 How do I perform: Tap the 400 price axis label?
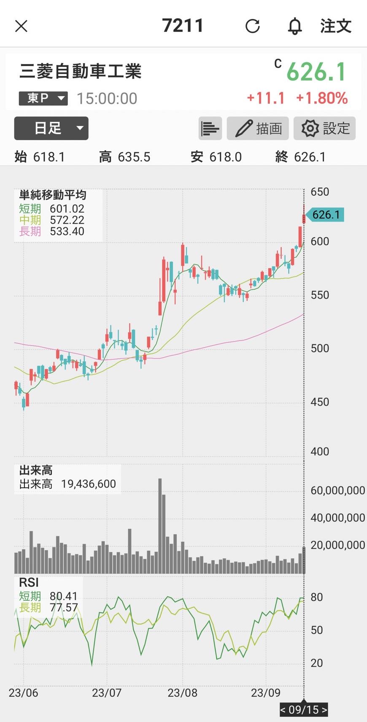coord(320,452)
